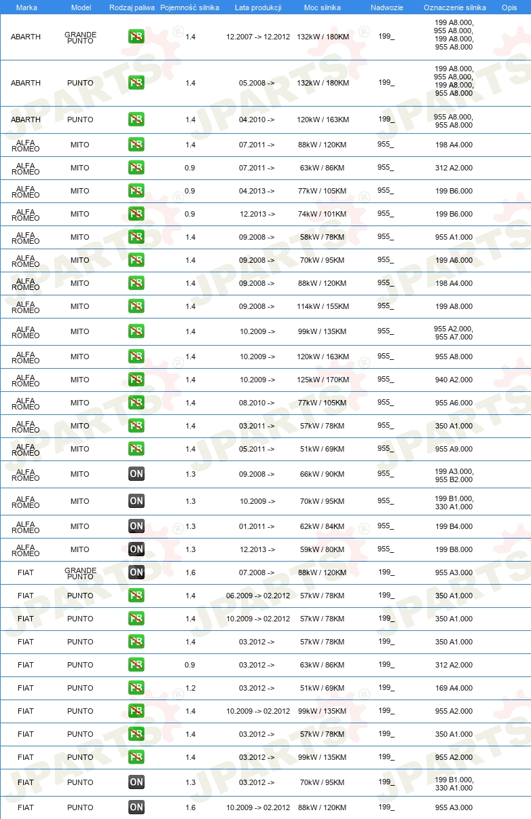Click engine code 199 A6.000
Screen dimensions: 531x819
point(454,260)
